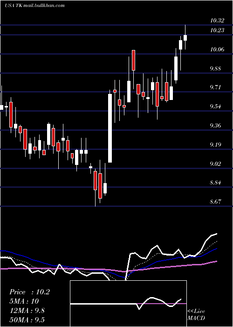Click the Price : 10.2 readout

pyautogui.click(x=29, y=292)
